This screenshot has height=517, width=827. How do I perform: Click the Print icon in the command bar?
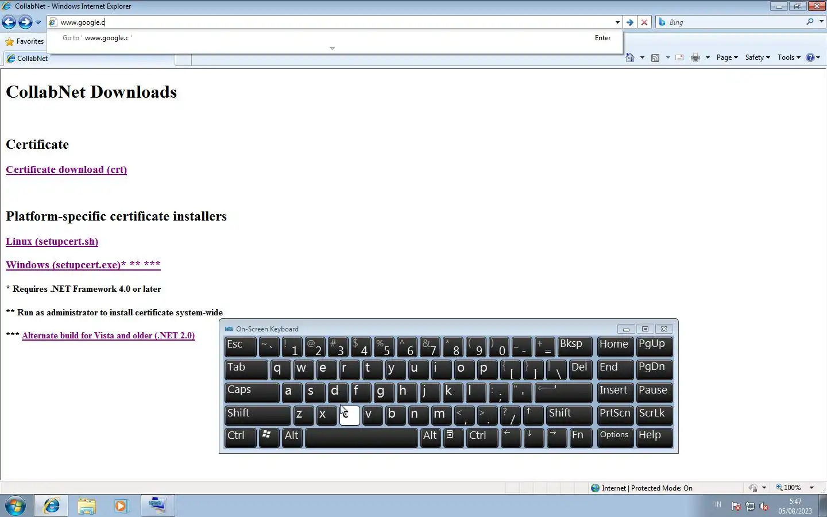(695, 57)
